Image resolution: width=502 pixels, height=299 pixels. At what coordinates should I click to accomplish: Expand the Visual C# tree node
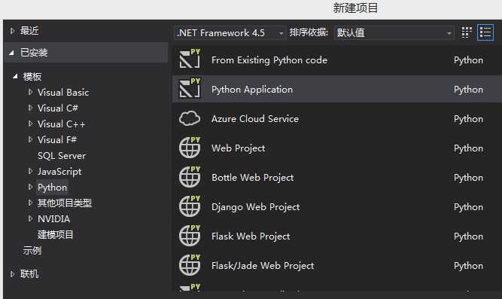pos(30,108)
